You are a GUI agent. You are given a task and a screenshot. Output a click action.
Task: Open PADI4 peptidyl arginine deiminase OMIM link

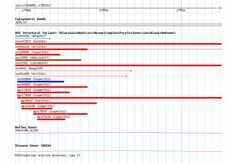click(47, 155)
